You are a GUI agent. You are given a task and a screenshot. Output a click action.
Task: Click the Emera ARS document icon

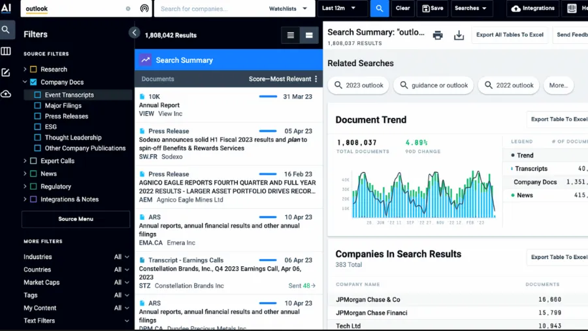pyautogui.click(x=142, y=217)
